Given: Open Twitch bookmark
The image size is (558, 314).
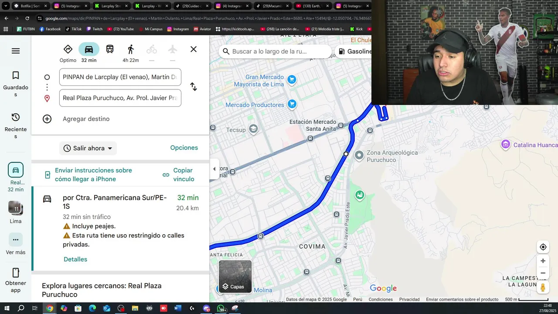Looking at the screenshot, I should pyautogui.click(x=95, y=29).
